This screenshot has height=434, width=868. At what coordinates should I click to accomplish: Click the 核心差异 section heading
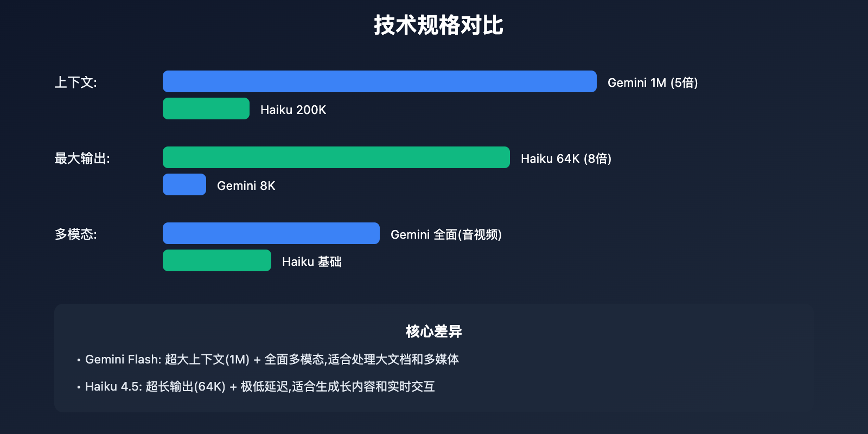[x=433, y=331]
